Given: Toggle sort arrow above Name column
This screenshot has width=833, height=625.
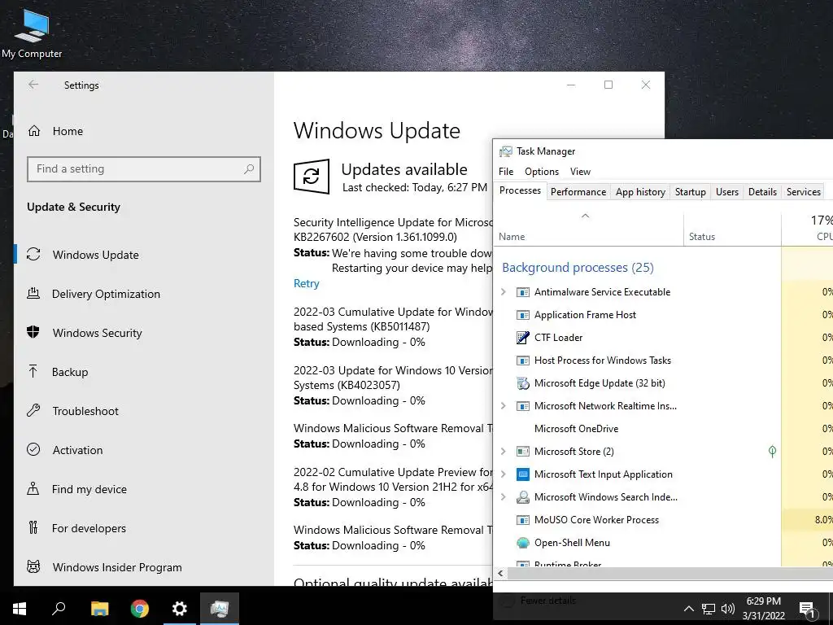Looking at the screenshot, I should point(586,216).
